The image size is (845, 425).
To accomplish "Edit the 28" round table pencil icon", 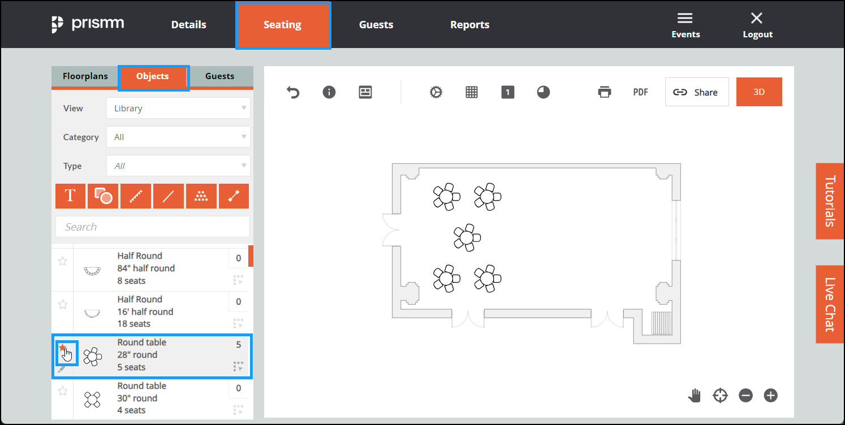I will [x=62, y=368].
